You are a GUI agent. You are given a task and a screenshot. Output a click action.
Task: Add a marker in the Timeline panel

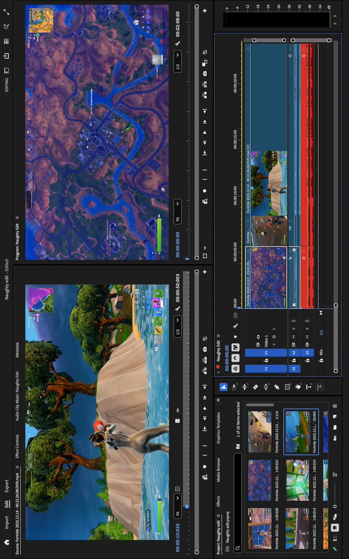[235, 337]
